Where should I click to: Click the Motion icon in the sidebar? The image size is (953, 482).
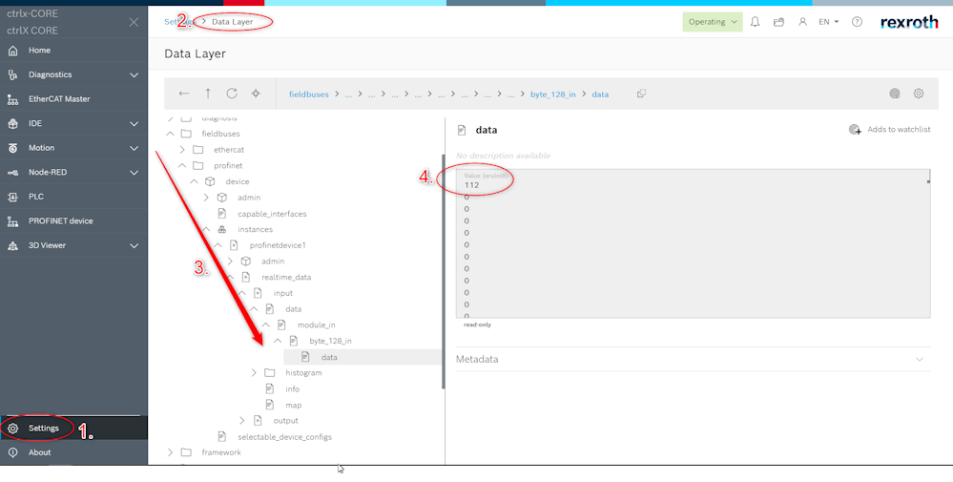[x=12, y=148]
